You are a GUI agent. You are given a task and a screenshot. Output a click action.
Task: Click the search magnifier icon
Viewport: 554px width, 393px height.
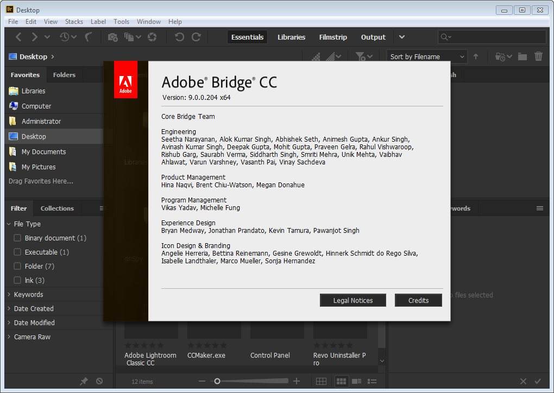pos(444,37)
